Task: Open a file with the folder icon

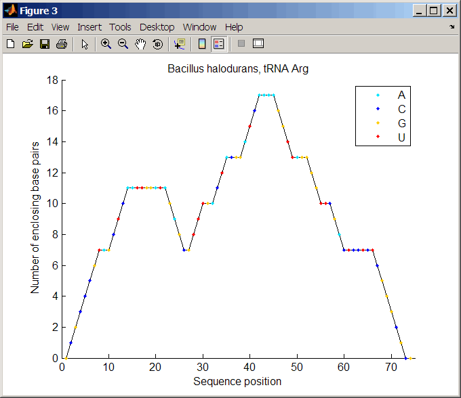Action: 27,44
